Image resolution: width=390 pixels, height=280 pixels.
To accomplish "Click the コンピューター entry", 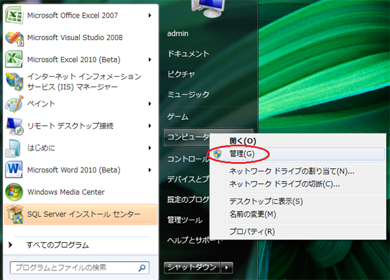I will point(188,137).
